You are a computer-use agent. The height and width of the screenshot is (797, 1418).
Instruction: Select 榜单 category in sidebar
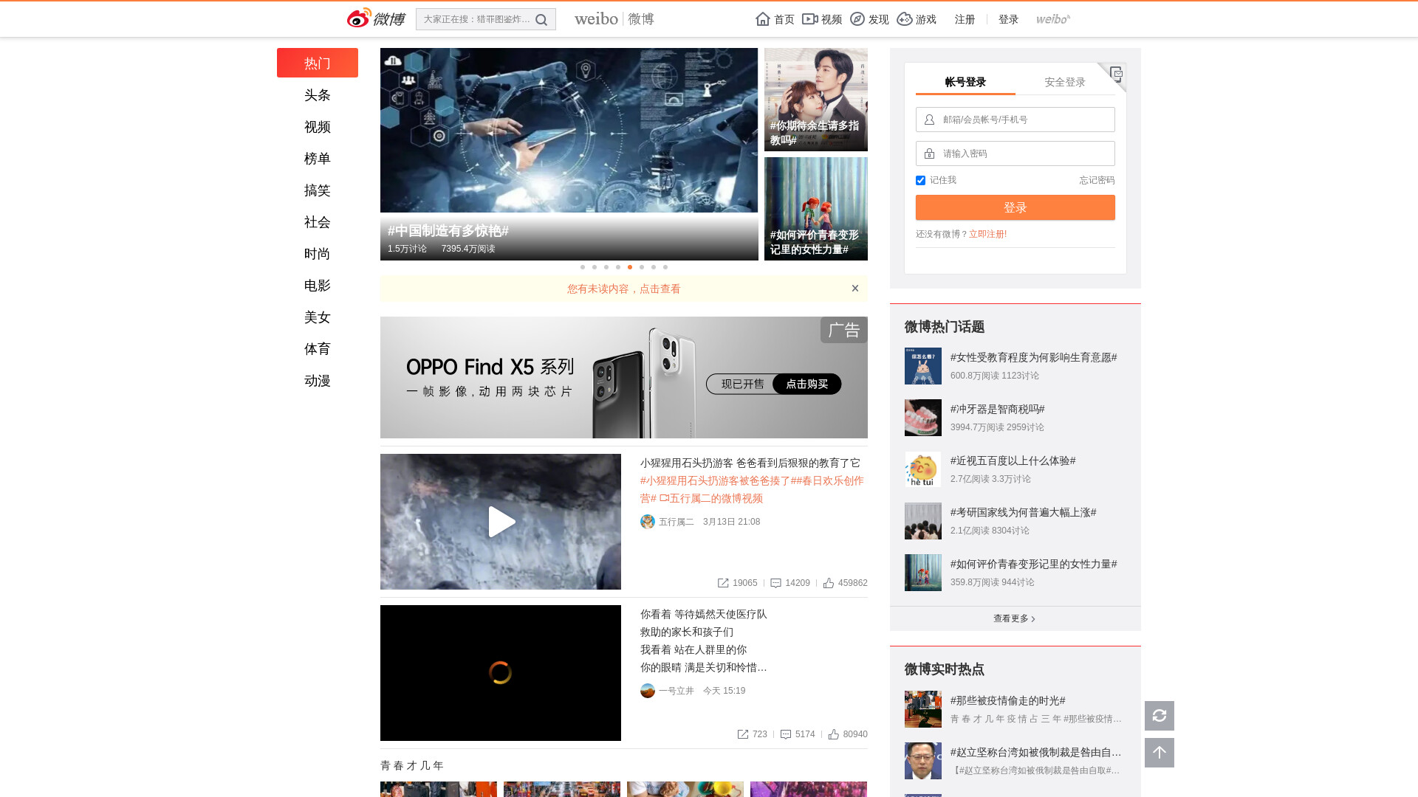pos(318,159)
